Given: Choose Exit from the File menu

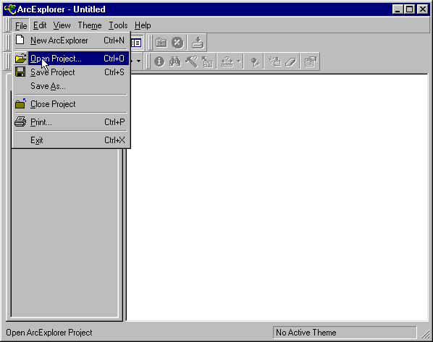Looking at the screenshot, I should point(71,140).
